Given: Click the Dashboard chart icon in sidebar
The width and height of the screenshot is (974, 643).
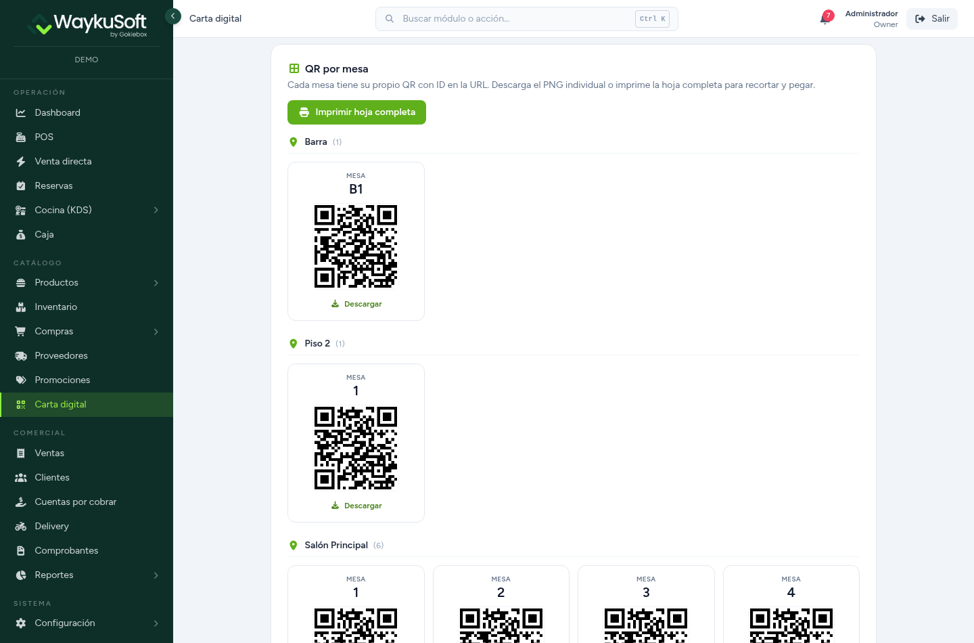Looking at the screenshot, I should (21, 113).
